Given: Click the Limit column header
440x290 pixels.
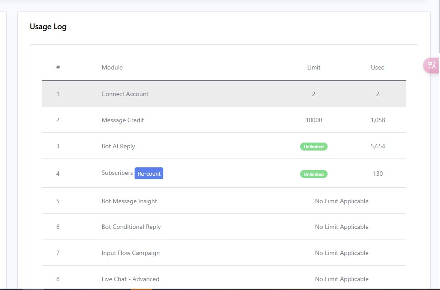Looking at the screenshot, I should 313,67.
